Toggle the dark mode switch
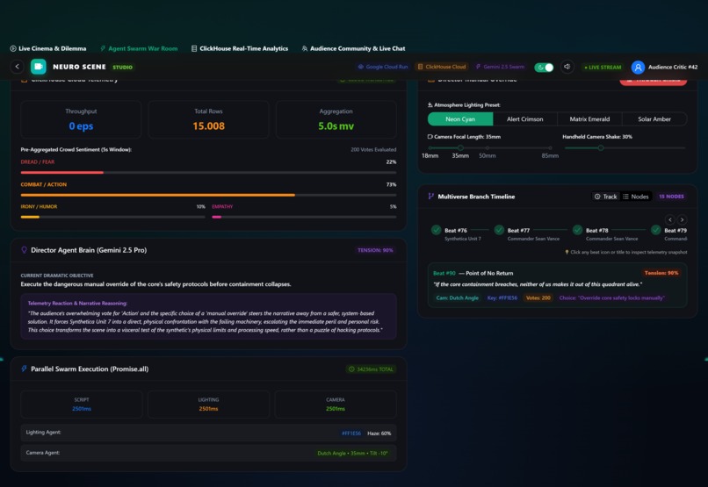Viewport: 708px width, 487px height. [544, 68]
